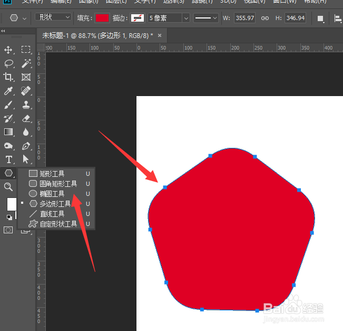
Task: Click the width W input field
Action: click(244, 18)
